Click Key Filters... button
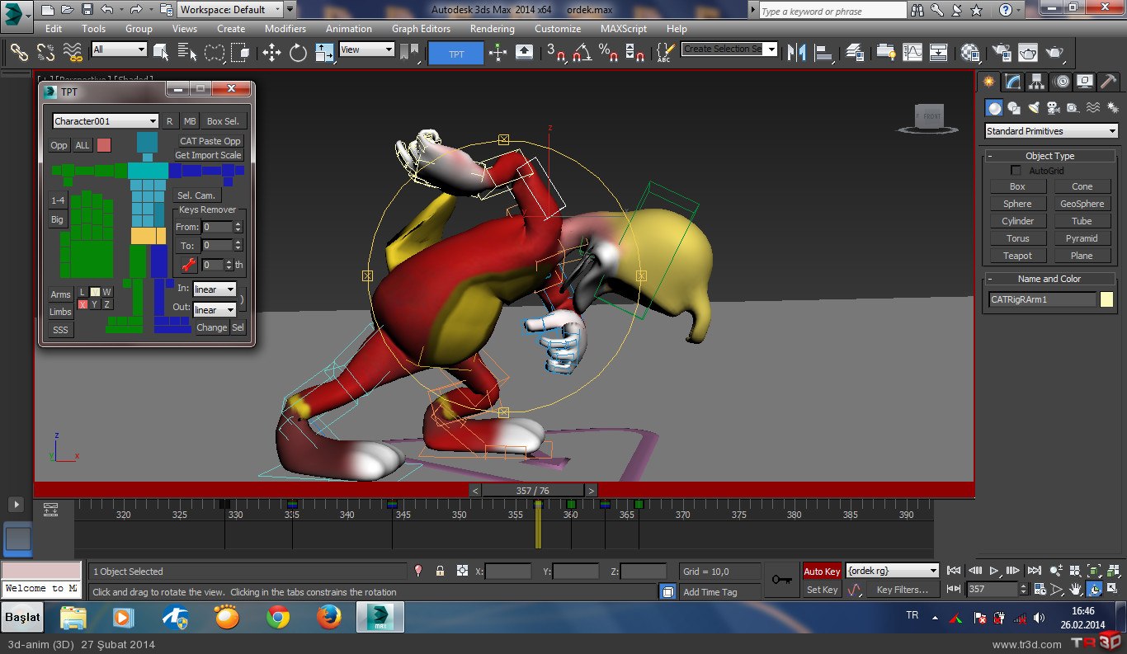 pos(903,590)
